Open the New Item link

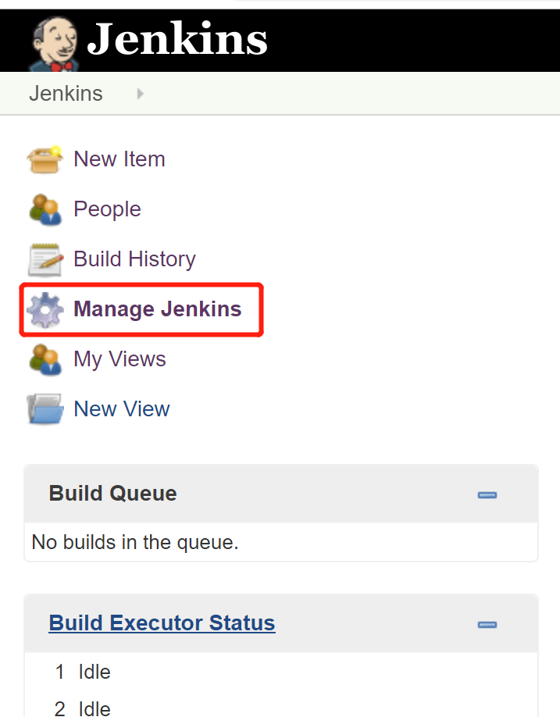coord(119,159)
